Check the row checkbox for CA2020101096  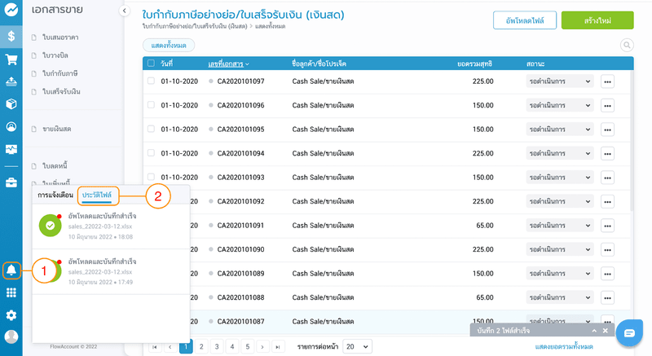(x=151, y=105)
